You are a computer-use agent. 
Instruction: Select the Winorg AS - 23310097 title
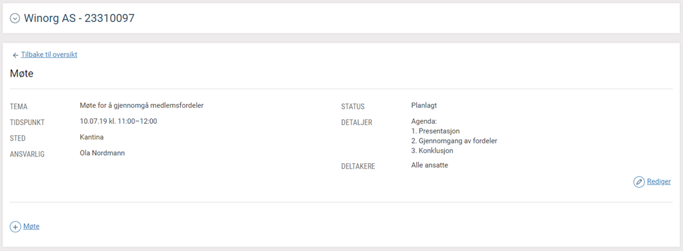click(79, 18)
